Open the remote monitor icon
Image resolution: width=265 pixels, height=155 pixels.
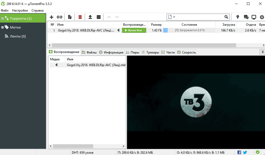click(x=254, y=17)
